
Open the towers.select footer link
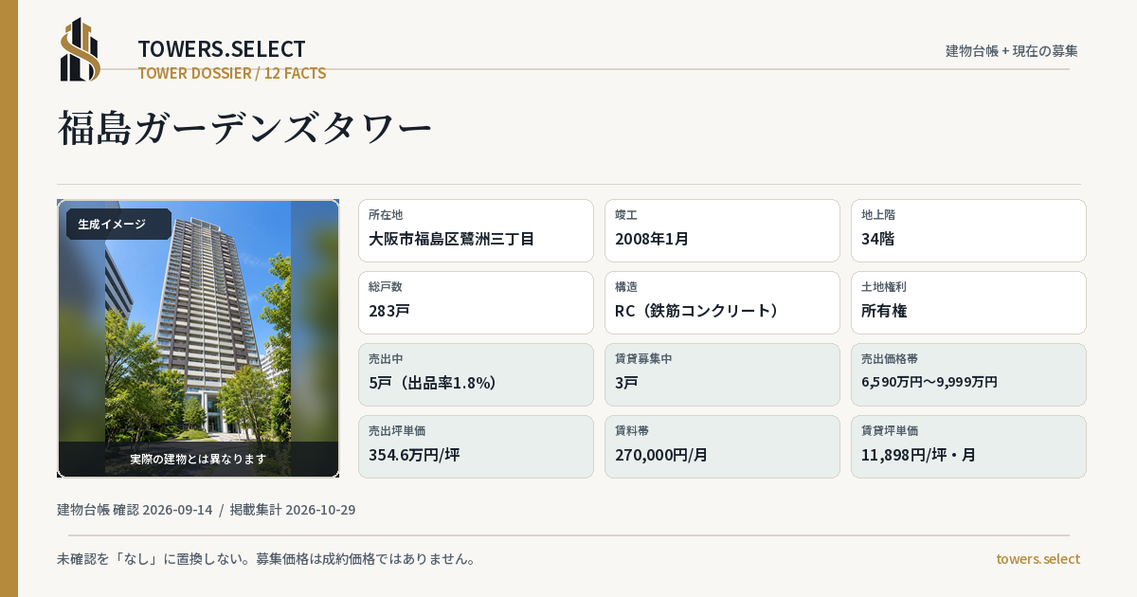point(1038,559)
